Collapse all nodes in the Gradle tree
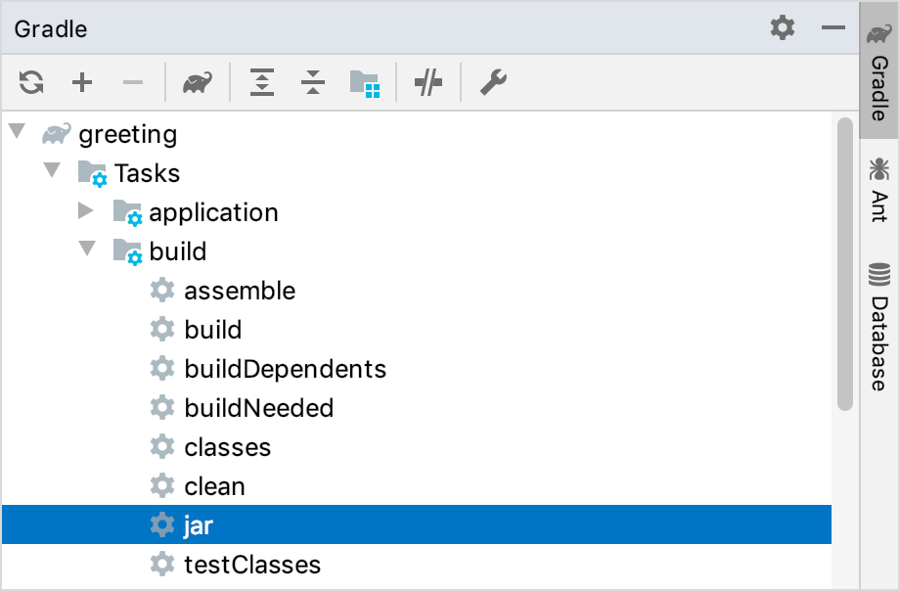The width and height of the screenshot is (900, 591). coord(312,82)
